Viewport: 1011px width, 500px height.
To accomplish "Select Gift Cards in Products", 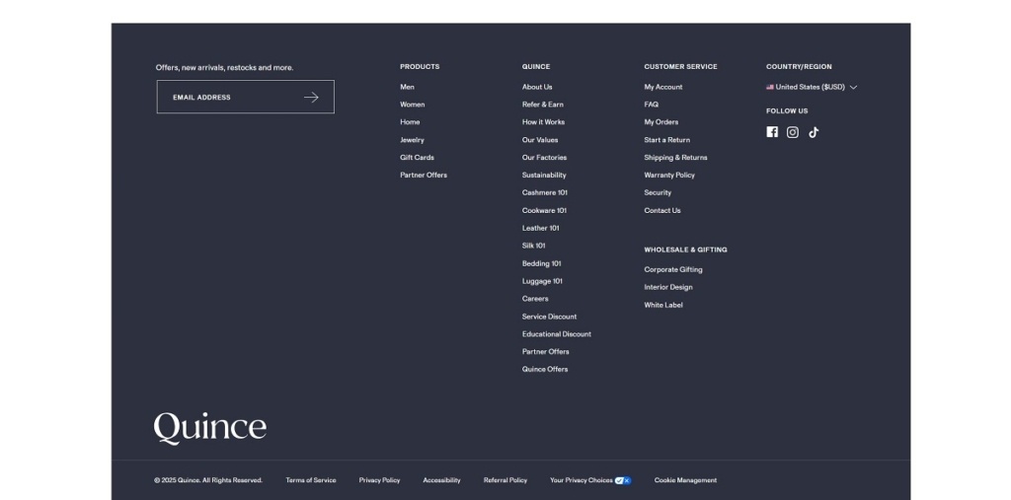I will click(x=417, y=158).
